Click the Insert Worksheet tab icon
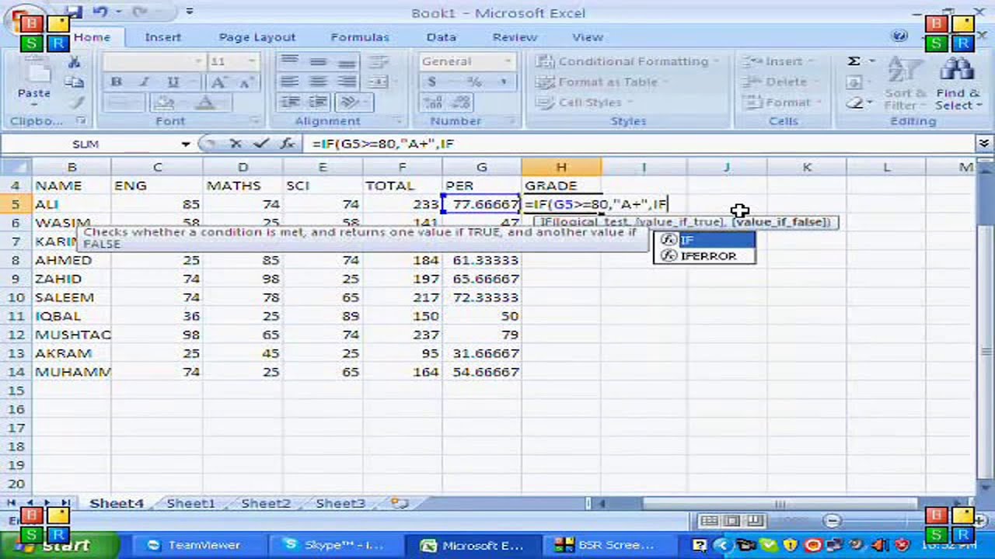995x559 pixels. point(399,503)
